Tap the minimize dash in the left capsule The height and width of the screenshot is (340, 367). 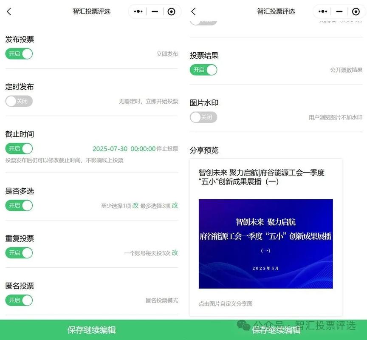click(x=155, y=11)
